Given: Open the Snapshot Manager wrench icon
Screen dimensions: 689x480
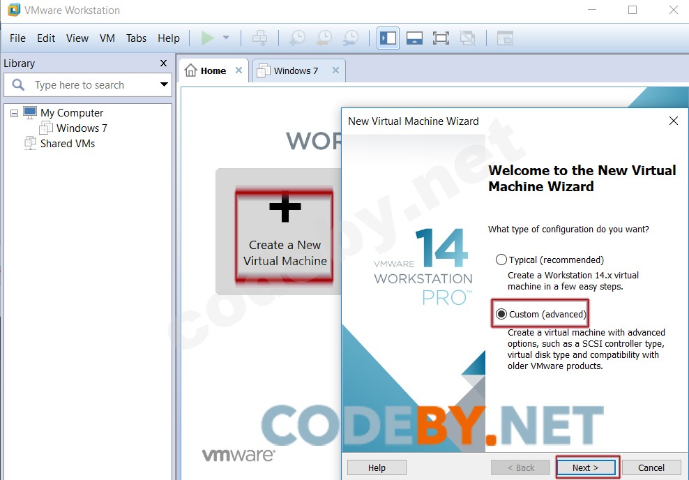Looking at the screenshot, I should click(x=351, y=38).
